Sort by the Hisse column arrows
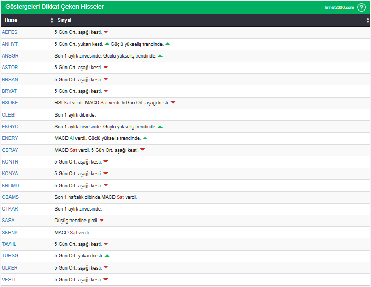This screenshot has height=287, width=371. [52, 20]
